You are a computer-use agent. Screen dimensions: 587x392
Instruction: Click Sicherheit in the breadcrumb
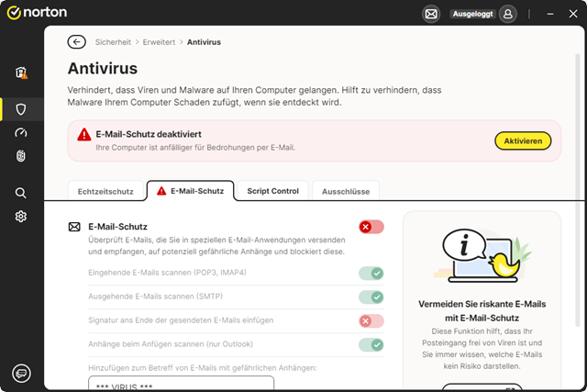tap(113, 42)
